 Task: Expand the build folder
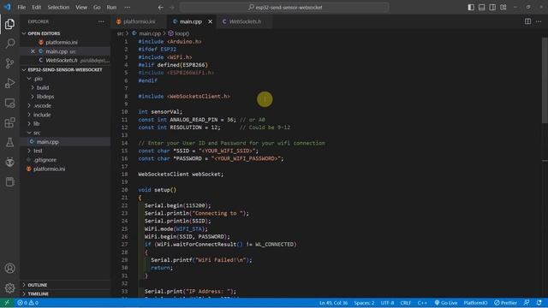(43, 87)
